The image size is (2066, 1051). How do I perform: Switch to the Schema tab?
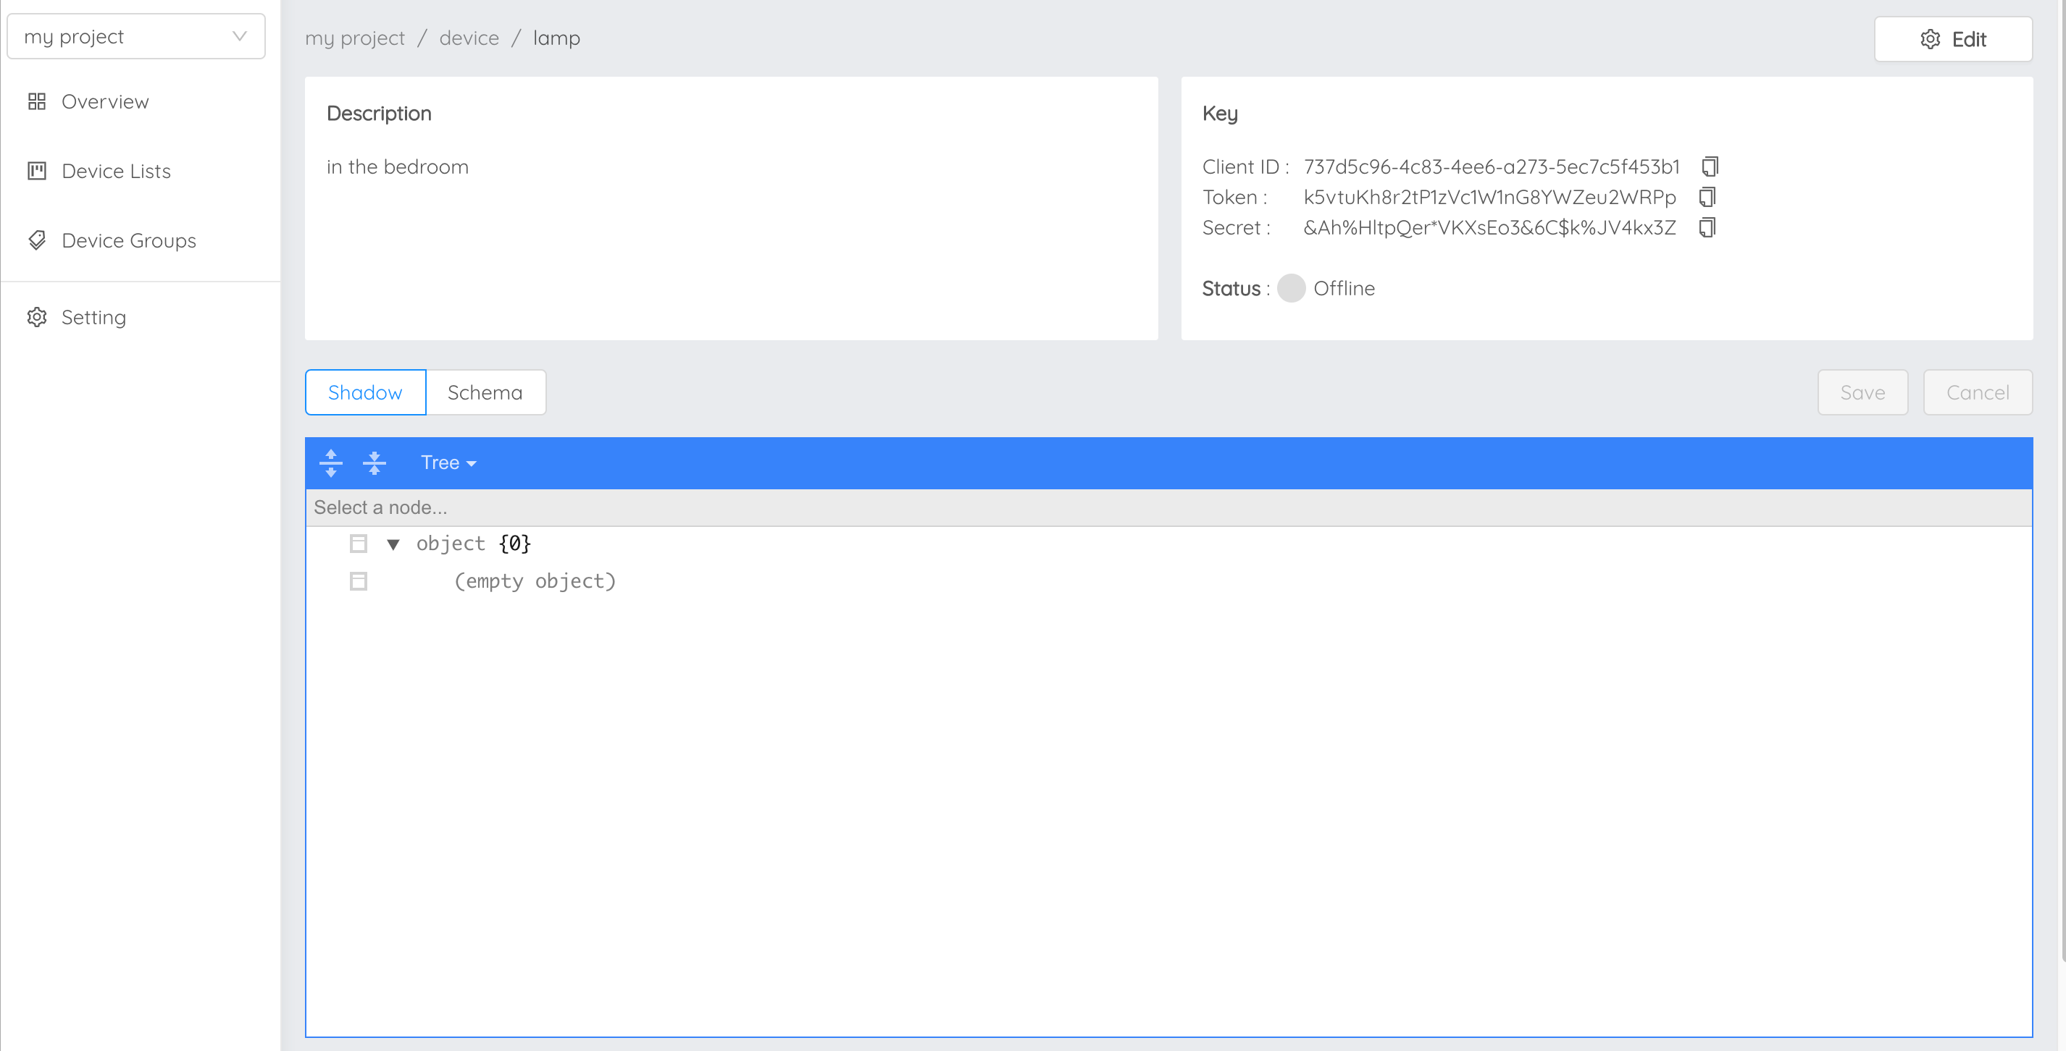[x=485, y=393]
